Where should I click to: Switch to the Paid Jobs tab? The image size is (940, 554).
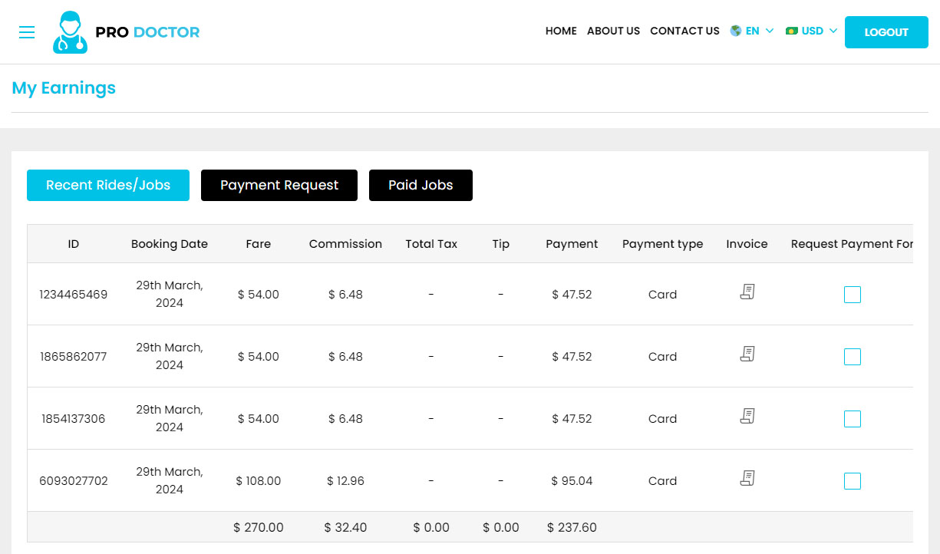pyautogui.click(x=421, y=186)
